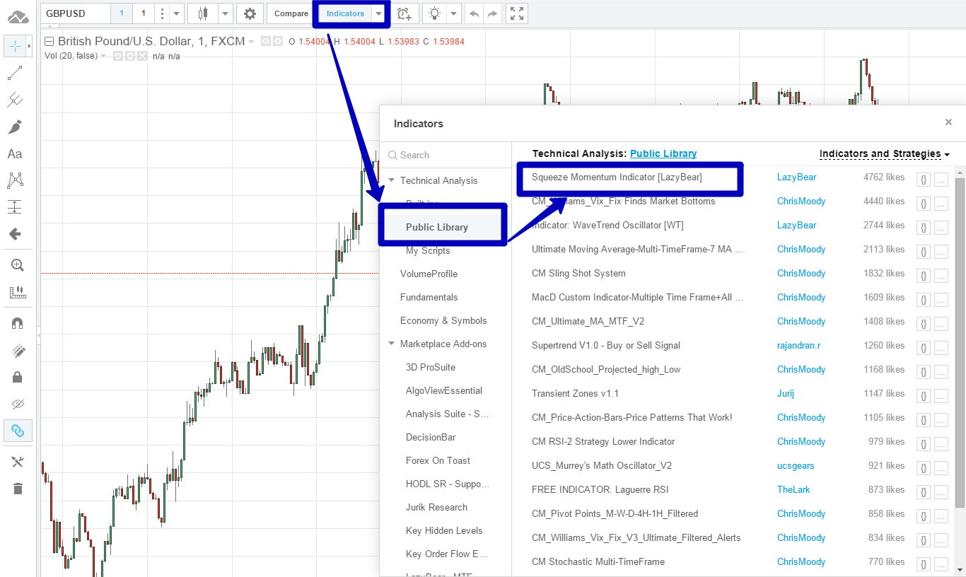
Task: Click the Search field in Indicators dialog
Action: [446, 155]
